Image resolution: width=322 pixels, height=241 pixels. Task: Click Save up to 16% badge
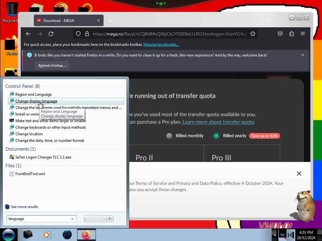coord(264,136)
